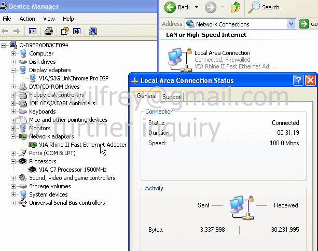The width and height of the screenshot is (318, 251).
Task: Collapse the root Q-D9F2ADB3CF094 node
Action: tap(3, 45)
